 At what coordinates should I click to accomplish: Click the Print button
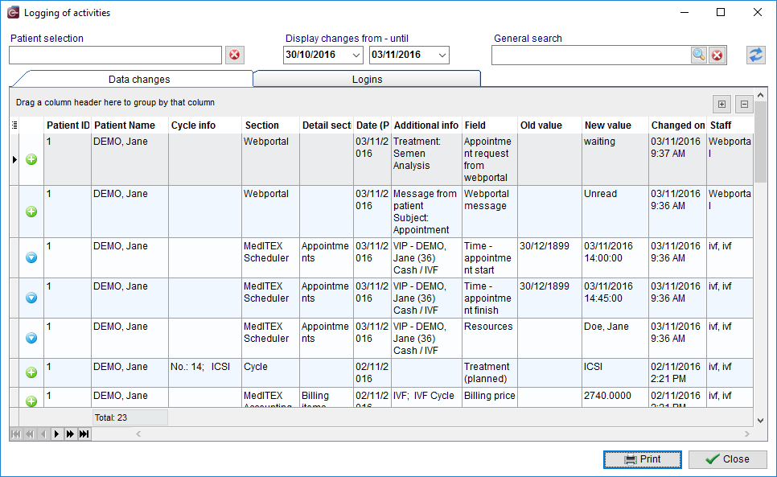[642, 459]
